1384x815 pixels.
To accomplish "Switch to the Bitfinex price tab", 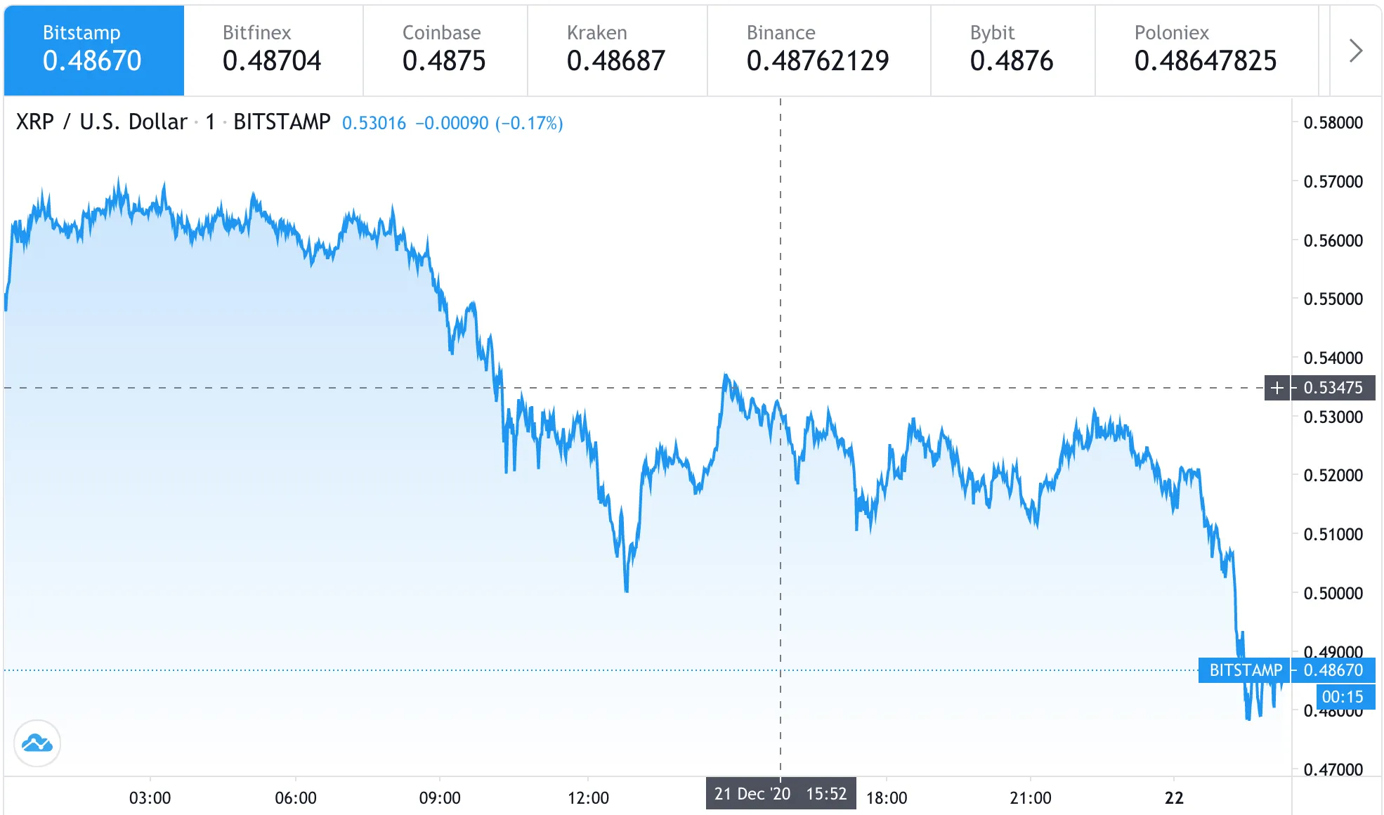I will tap(272, 49).
